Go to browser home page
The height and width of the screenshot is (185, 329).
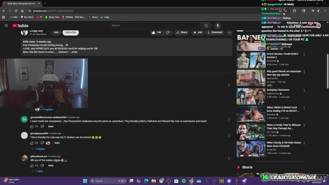(x=22, y=11)
